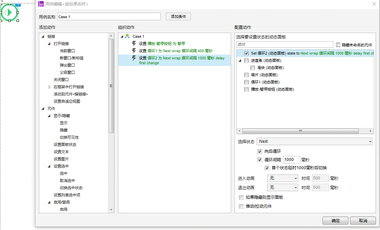Collapse the 打开链接 tree node
The image size is (380, 230).
tap(49, 44)
